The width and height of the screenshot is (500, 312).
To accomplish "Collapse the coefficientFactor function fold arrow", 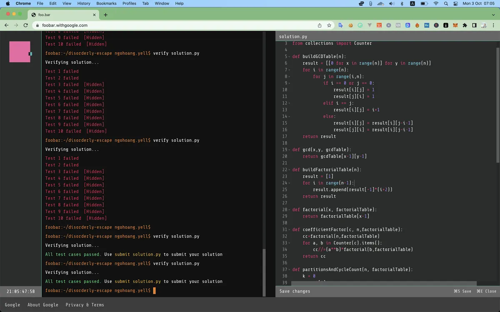I will (289, 229).
